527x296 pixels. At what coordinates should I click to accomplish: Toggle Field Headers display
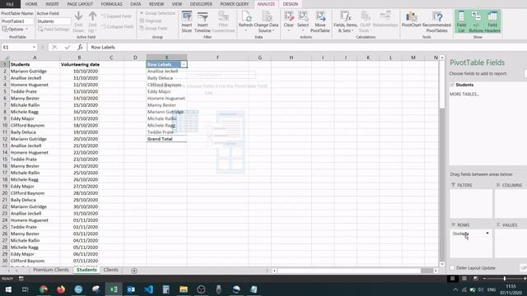[x=492, y=21]
